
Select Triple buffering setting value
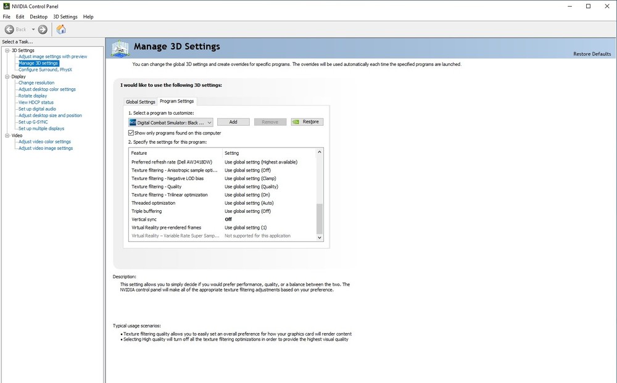(247, 211)
